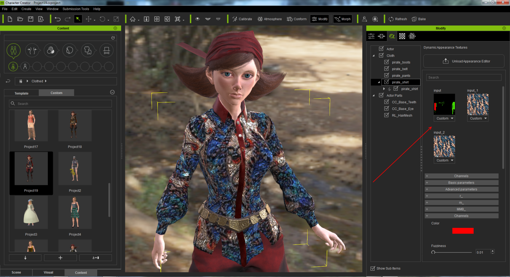This screenshot has width=510, height=277.
Task: Open the Atmosphere settings
Action: coord(270,19)
